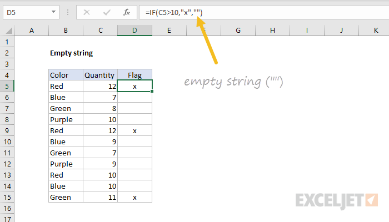Select row 5 header
Image resolution: width=389 pixels, height=222 pixels.
click(x=7, y=86)
